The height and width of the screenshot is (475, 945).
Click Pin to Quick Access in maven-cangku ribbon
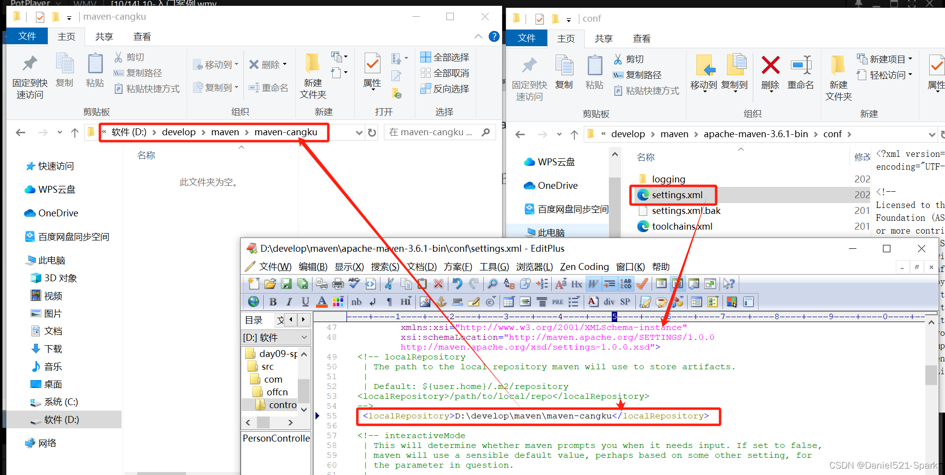(x=30, y=76)
